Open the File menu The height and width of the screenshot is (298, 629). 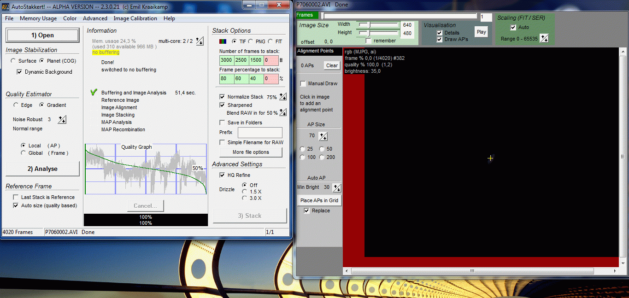pyautogui.click(x=9, y=18)
